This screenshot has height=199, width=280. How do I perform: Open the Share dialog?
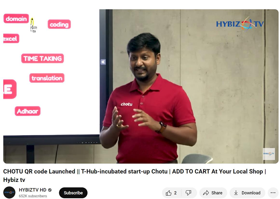click(x=213, y=193)
